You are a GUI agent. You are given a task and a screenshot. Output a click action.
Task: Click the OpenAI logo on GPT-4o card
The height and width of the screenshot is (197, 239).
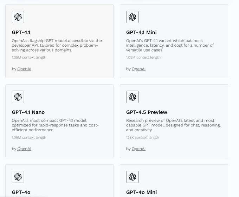point(18,177)
